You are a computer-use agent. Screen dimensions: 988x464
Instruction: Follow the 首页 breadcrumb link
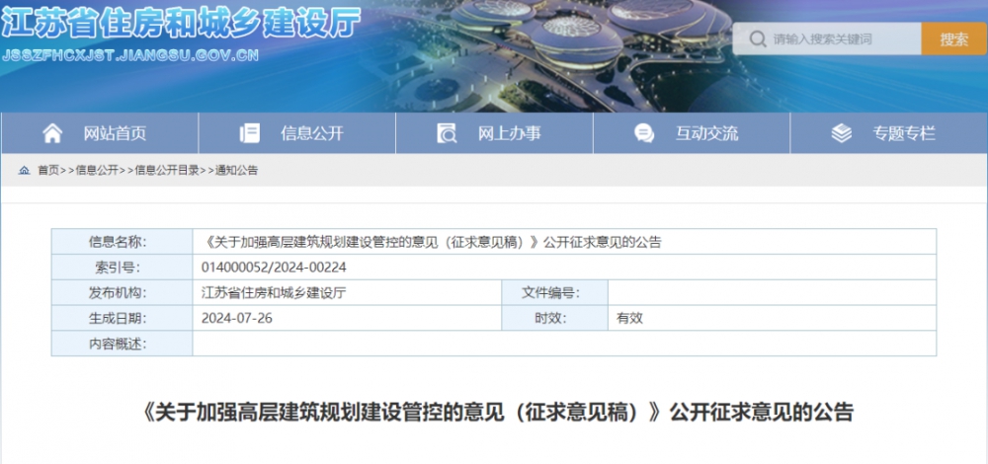click(x=48, y=170)
